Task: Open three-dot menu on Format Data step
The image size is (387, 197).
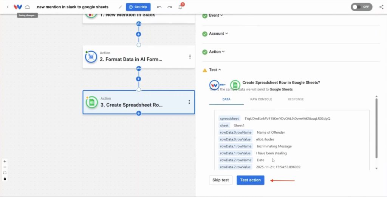Action: tap(190, 57)
